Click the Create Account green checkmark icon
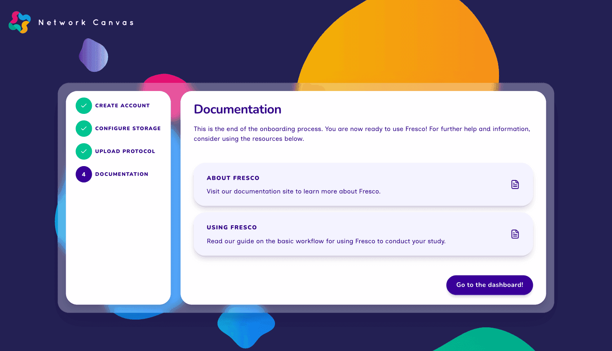The width and height of the screenshot is (612, 351). tap(84, 106)
